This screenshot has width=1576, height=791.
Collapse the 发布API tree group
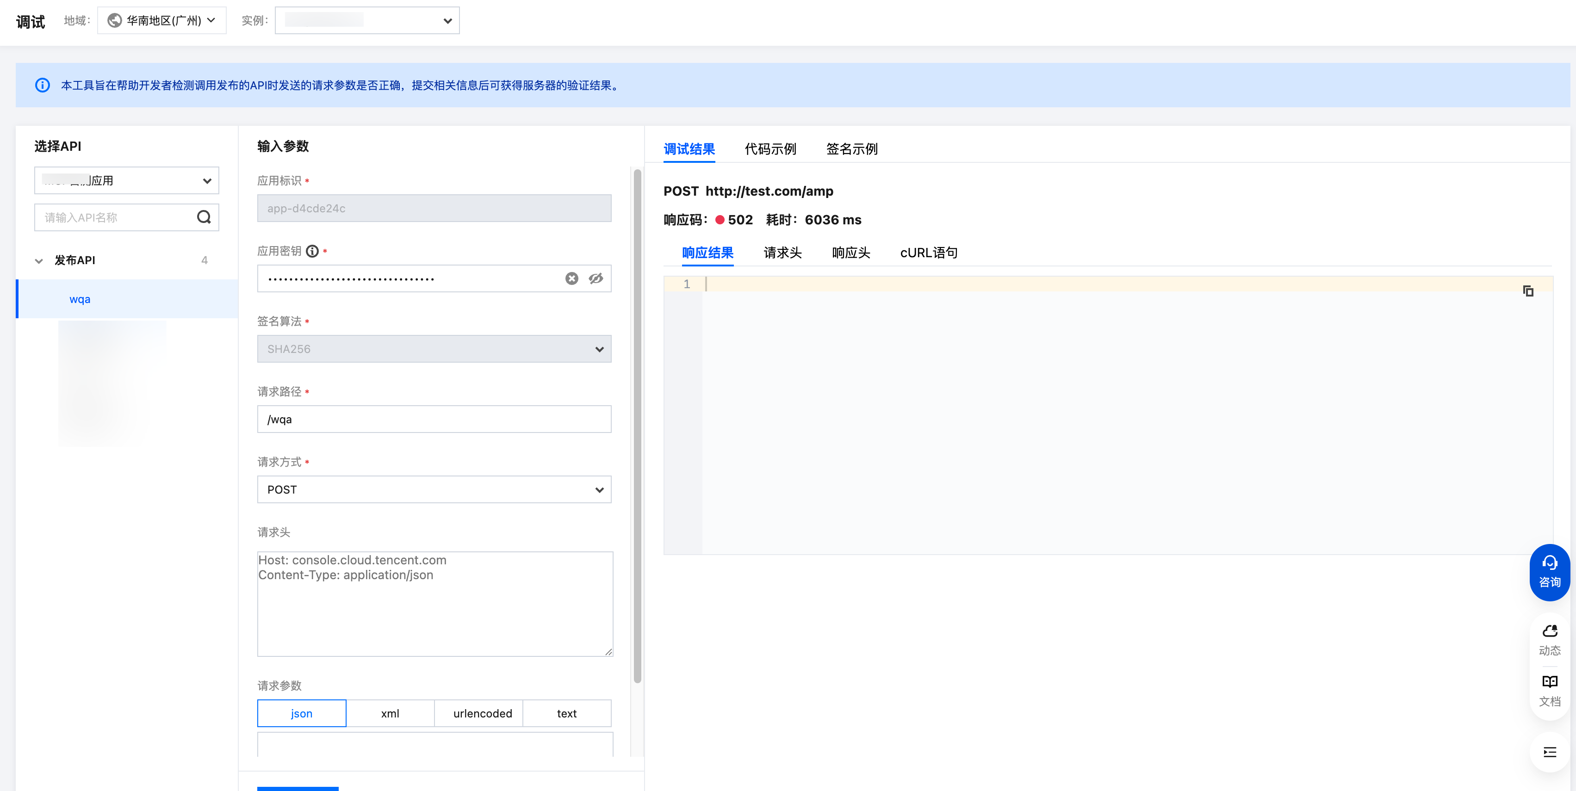[39, 260]
